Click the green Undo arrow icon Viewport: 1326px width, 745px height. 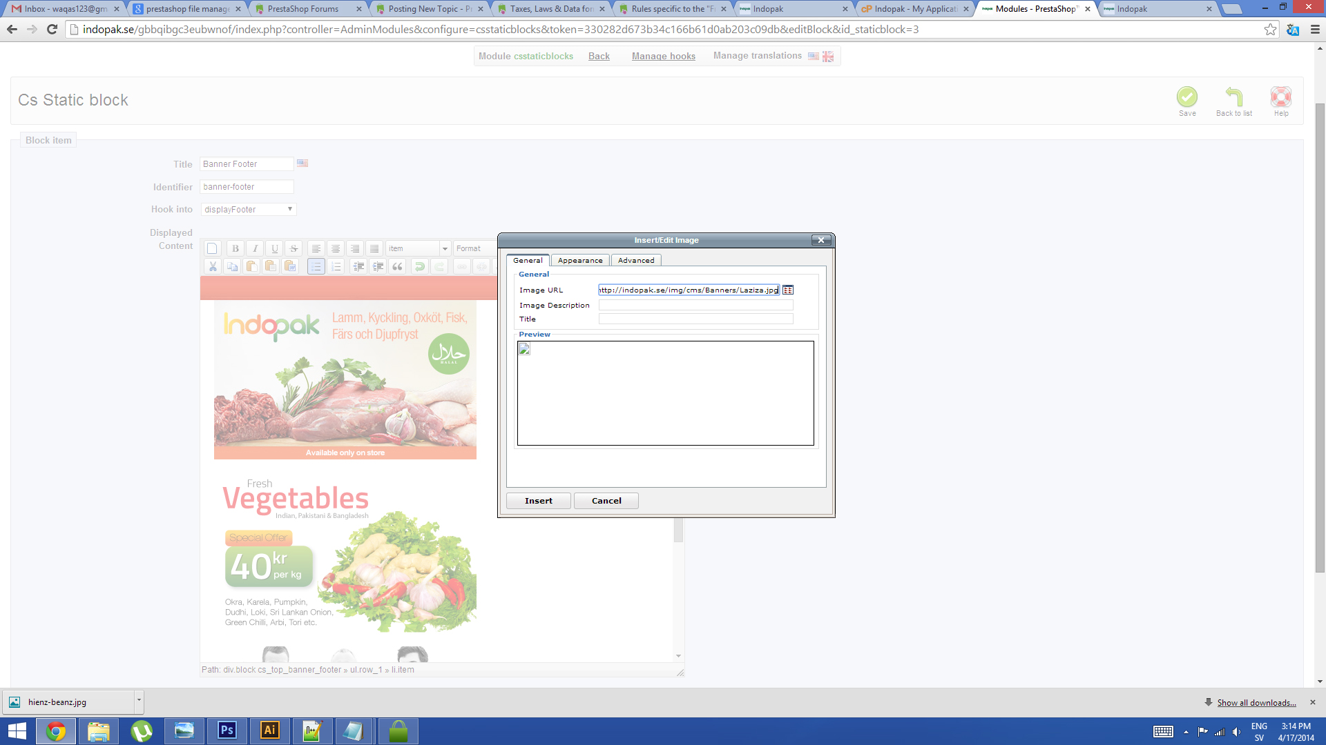[x=419, y=266]
